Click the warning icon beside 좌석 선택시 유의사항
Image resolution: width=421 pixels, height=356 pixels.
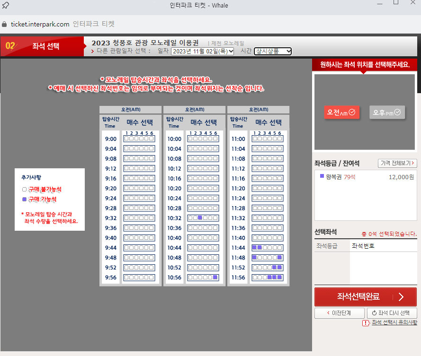pos(366,323)
